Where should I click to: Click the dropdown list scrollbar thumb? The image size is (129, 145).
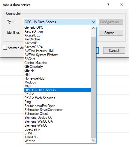click(93, 87)
